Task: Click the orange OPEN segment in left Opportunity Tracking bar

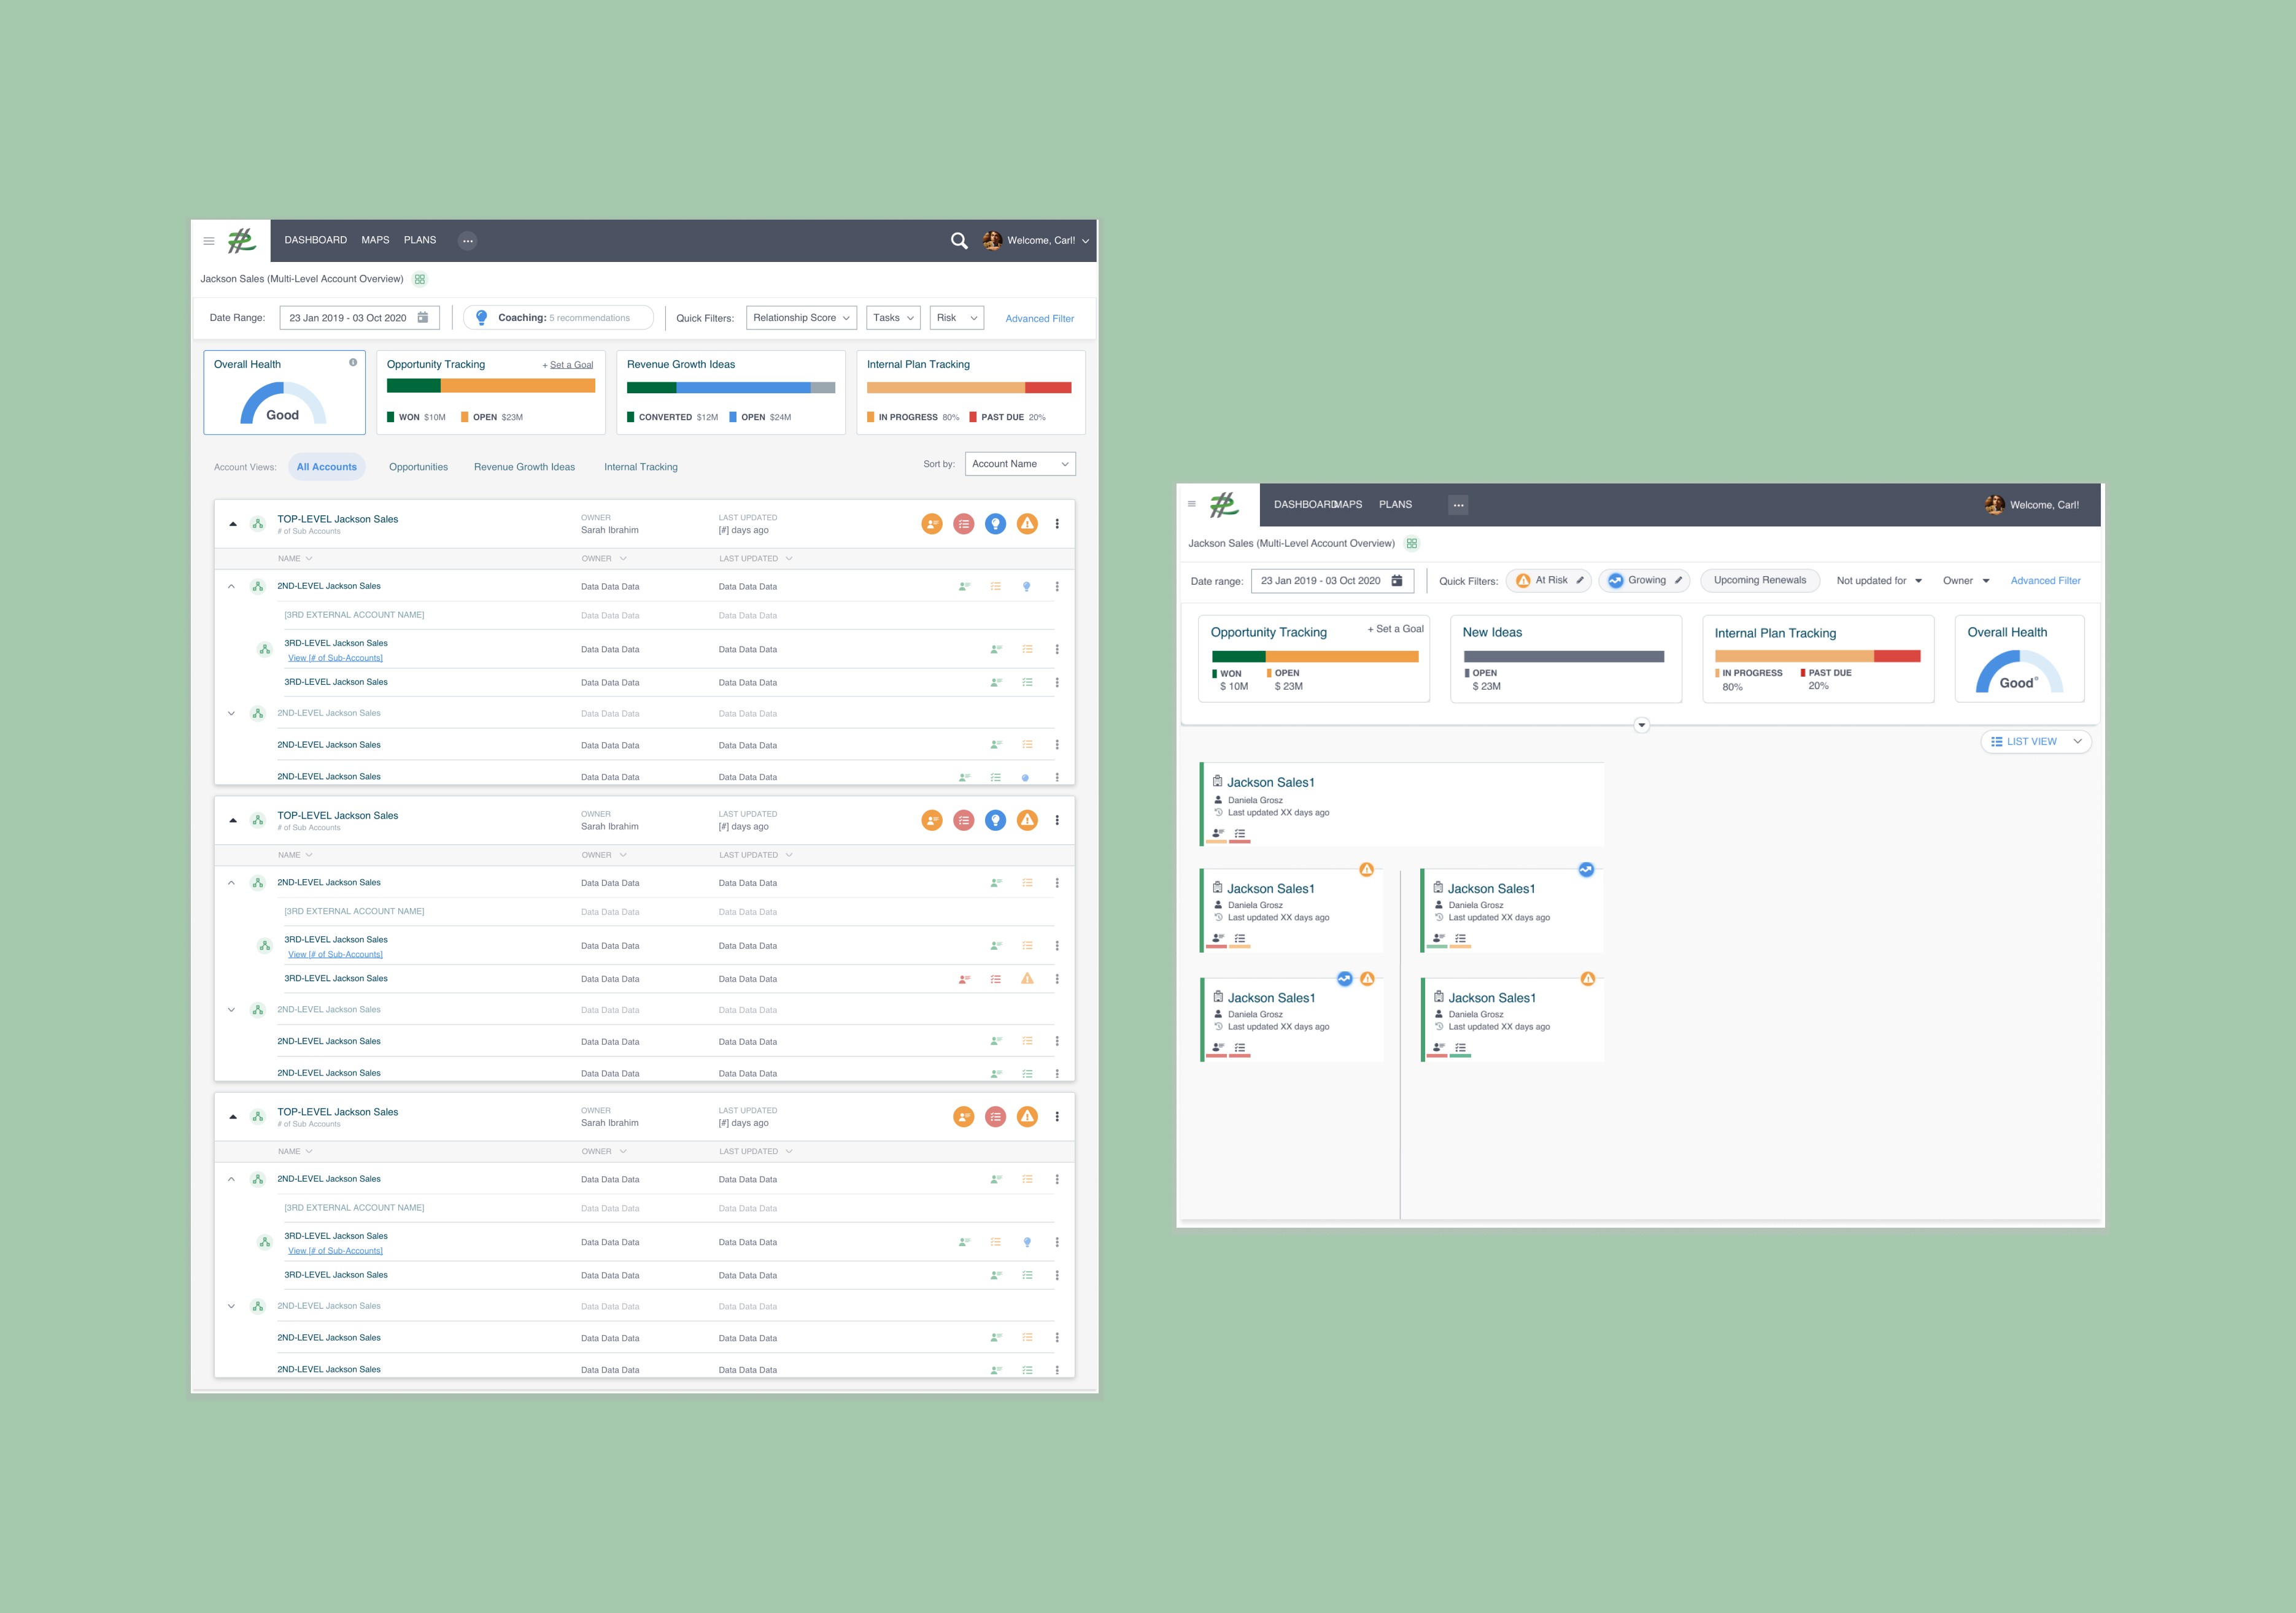Action: (x=517, y=386)
